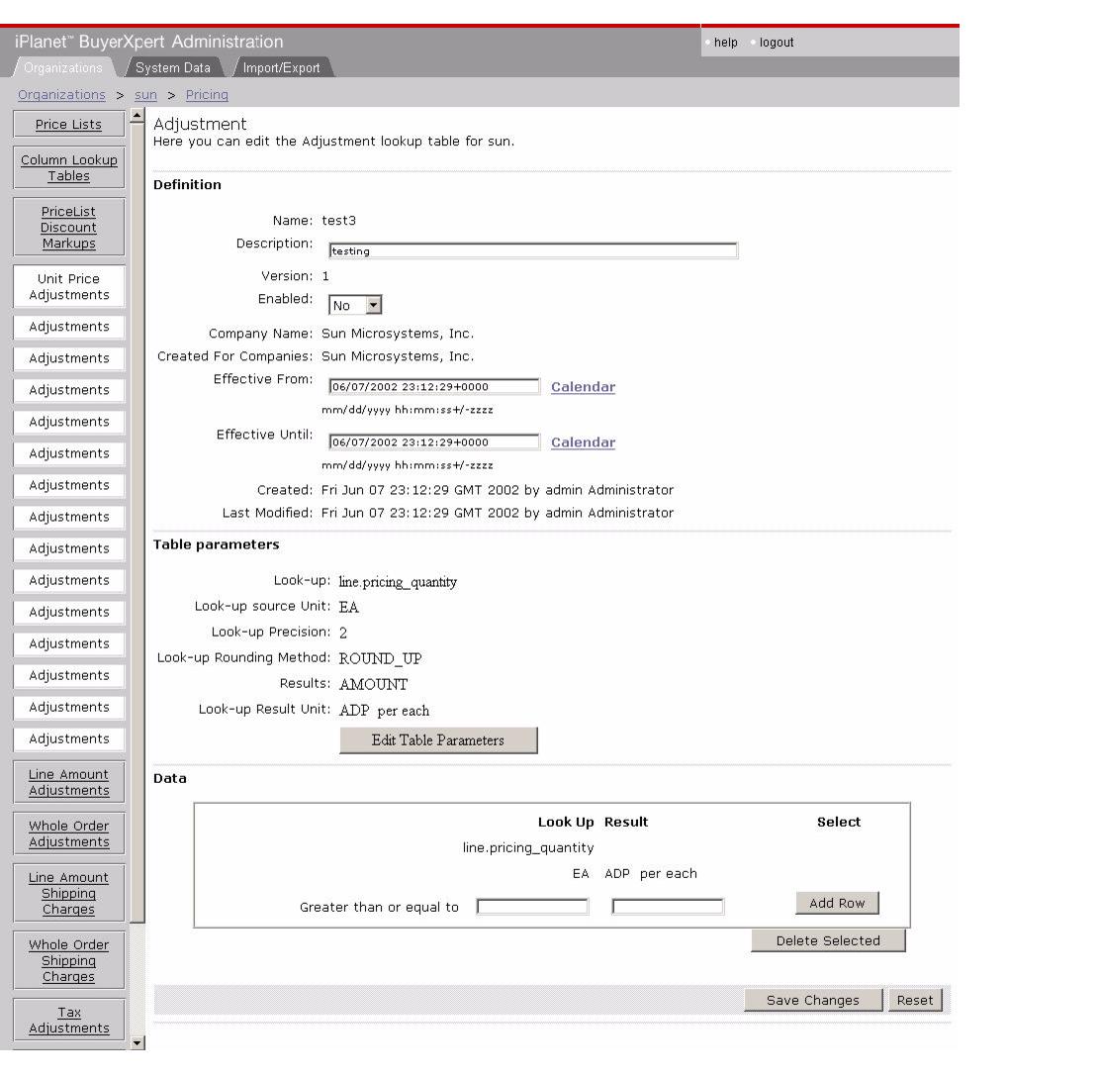
Task: Click the Look Up column header
Action: pos(566,822)
